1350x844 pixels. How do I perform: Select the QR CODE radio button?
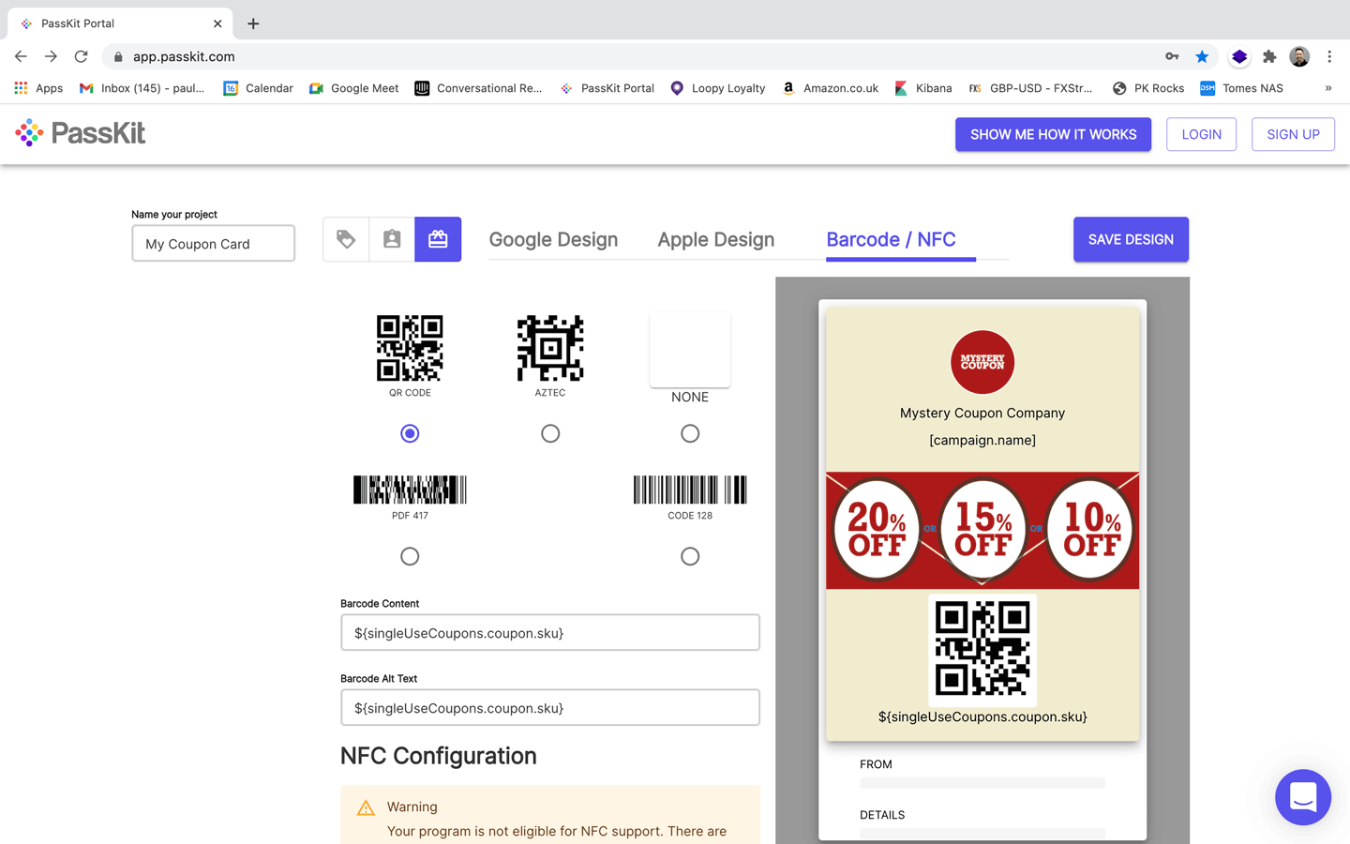tap(410, 433)
